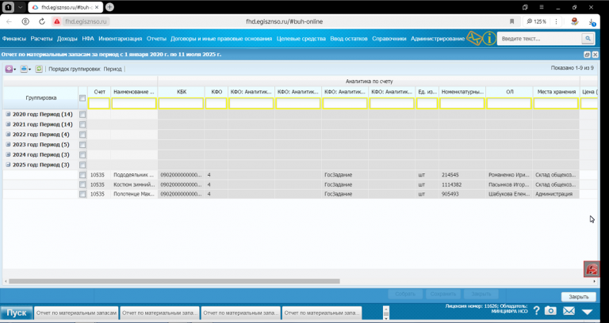Click the filter field under Места хранения column
Viewport: 609px width, 323px height.
point(556,103)
